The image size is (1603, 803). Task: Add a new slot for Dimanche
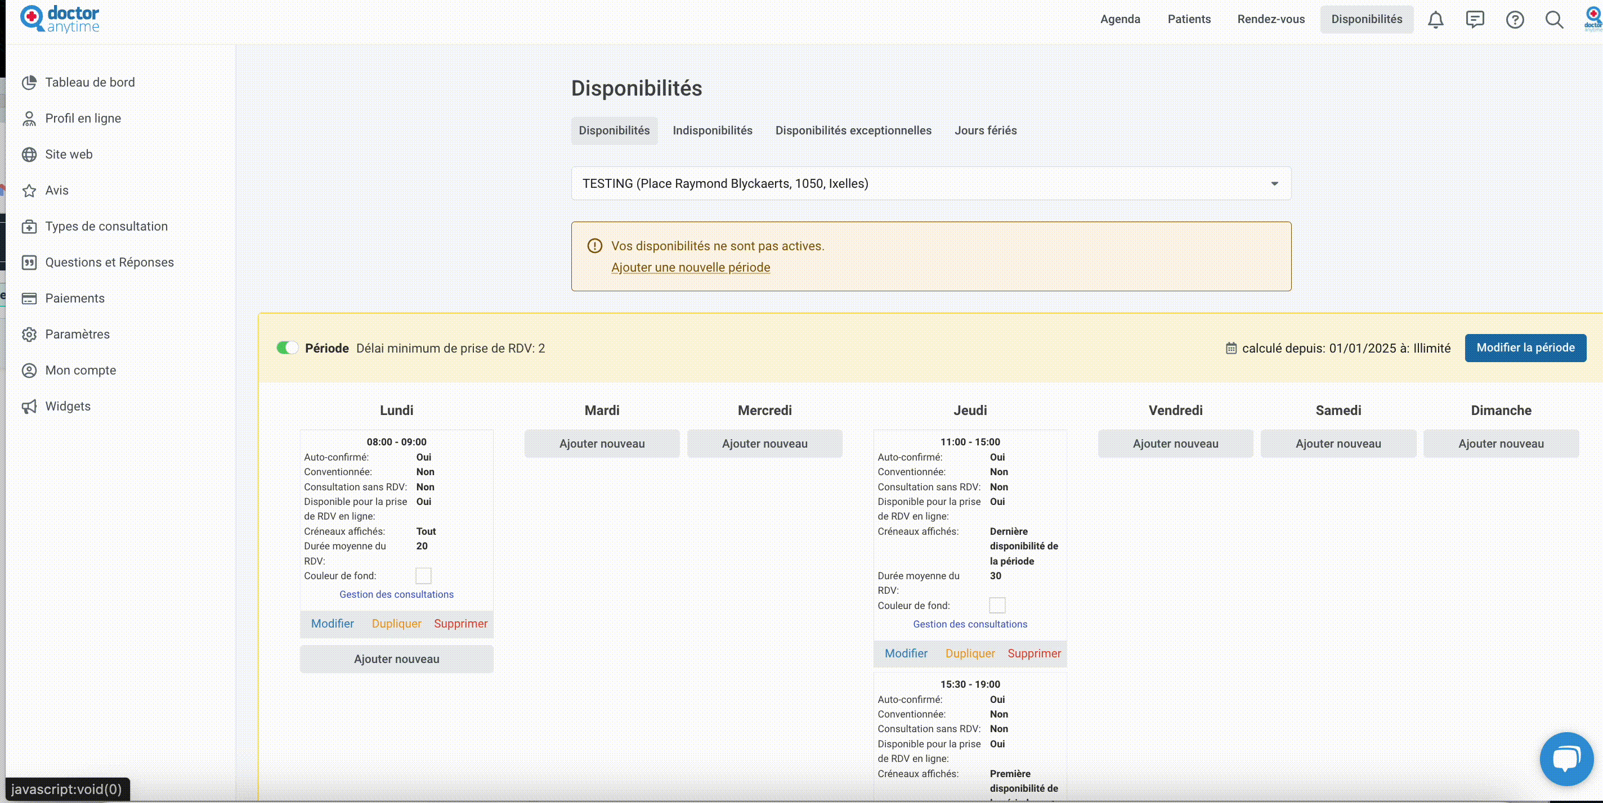(x=1501, y=444)
